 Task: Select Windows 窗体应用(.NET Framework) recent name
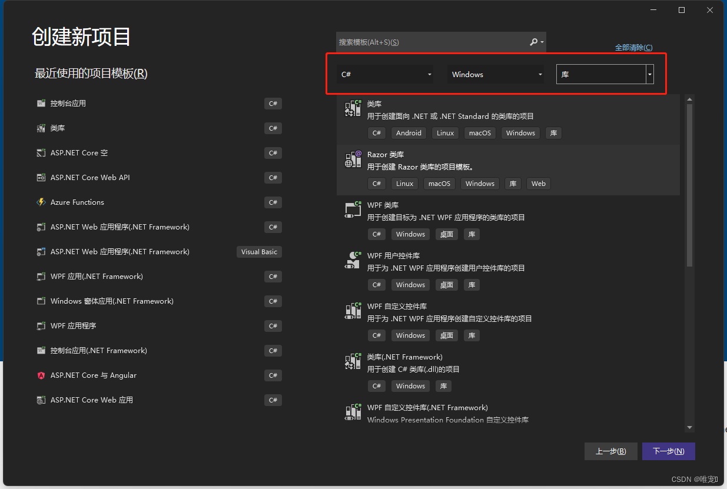point(112,301)
